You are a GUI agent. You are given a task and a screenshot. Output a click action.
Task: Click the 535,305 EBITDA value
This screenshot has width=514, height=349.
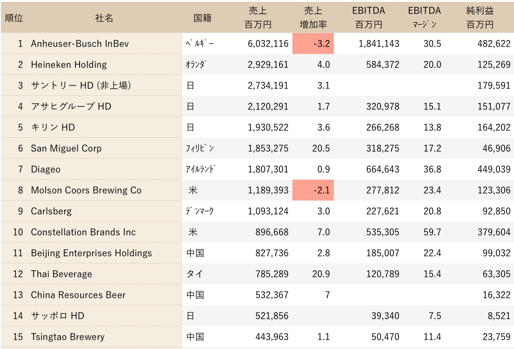(383, 232)
